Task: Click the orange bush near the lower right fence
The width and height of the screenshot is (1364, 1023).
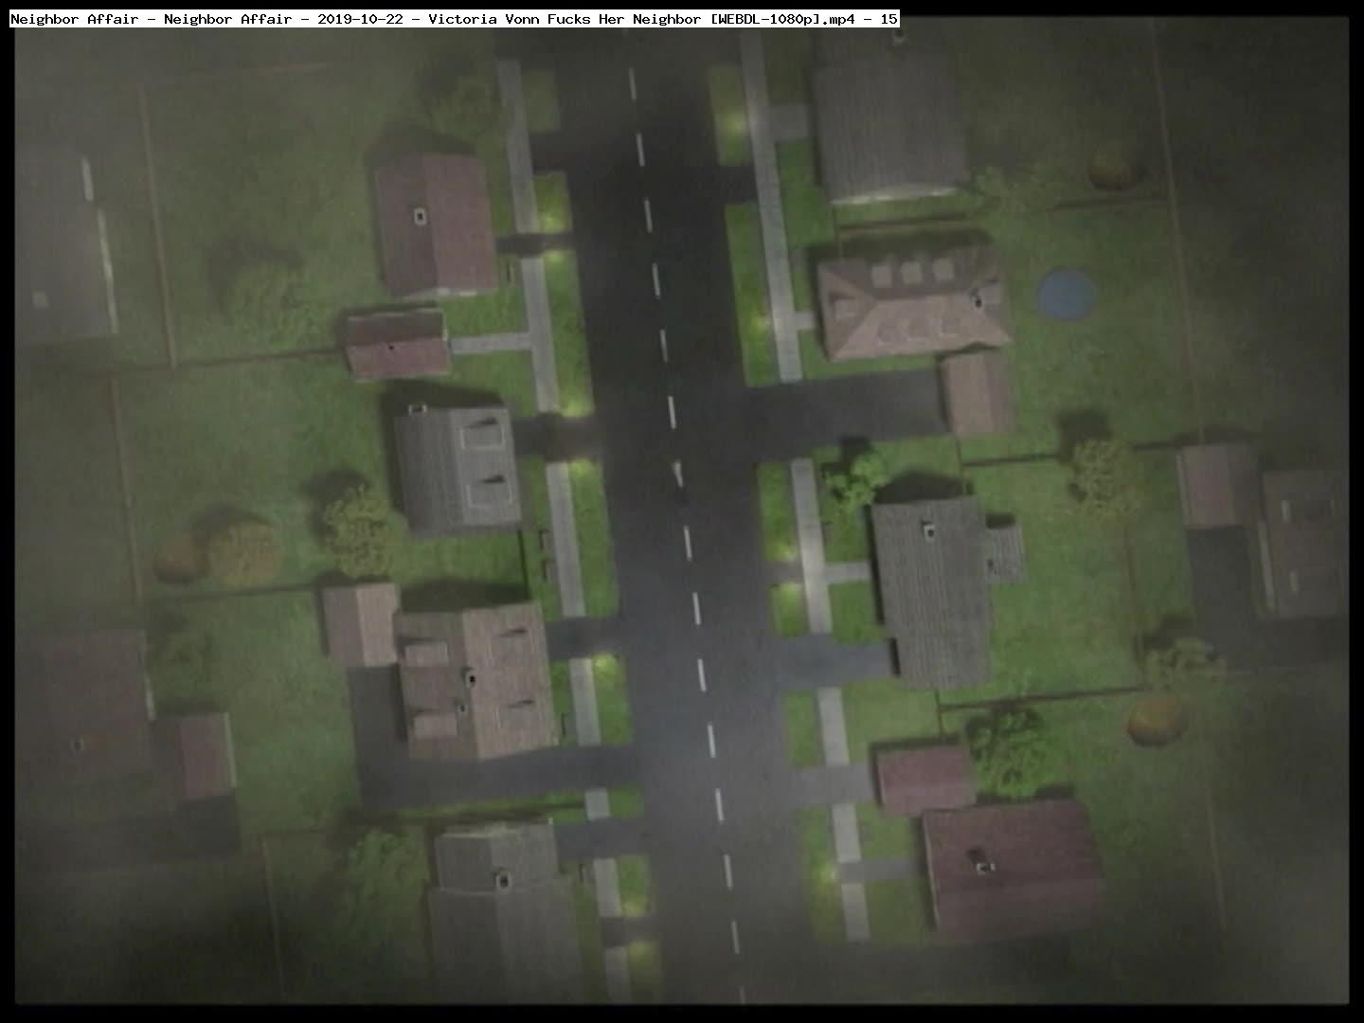Action: (x=1157, y=720)
